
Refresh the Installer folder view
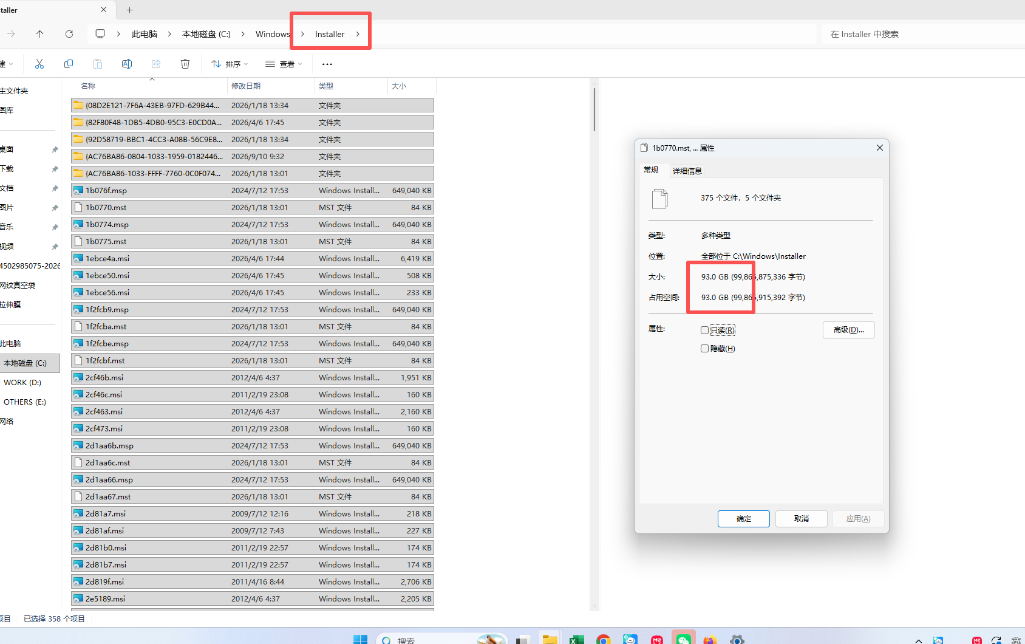point(69,34)
